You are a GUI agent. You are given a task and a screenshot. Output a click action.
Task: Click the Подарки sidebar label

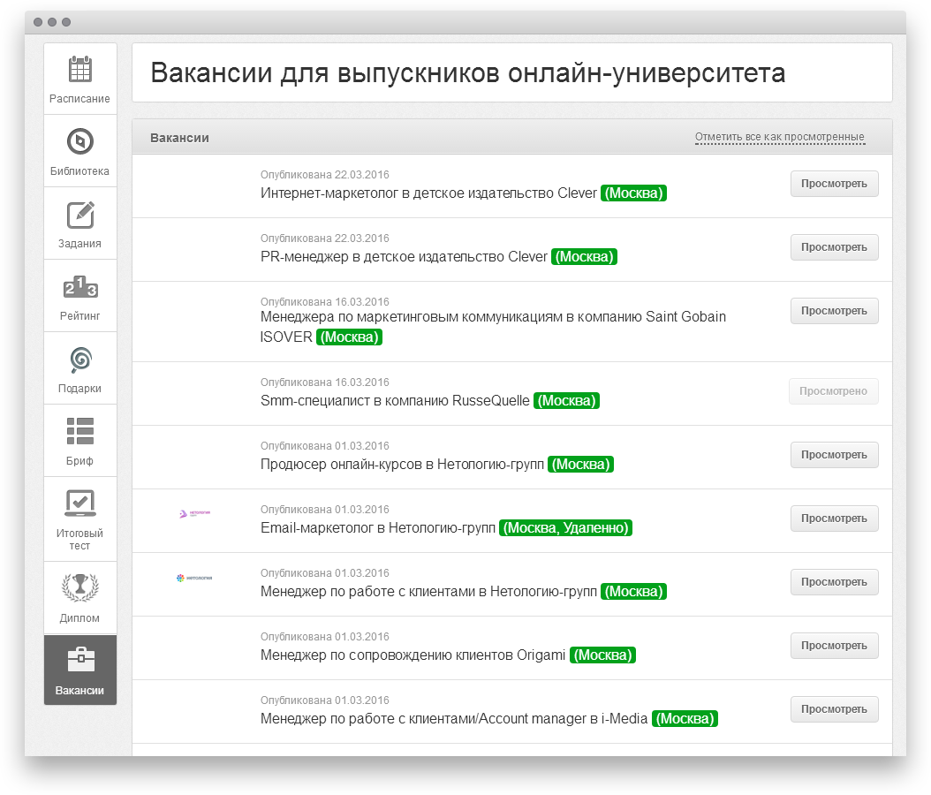79,389
